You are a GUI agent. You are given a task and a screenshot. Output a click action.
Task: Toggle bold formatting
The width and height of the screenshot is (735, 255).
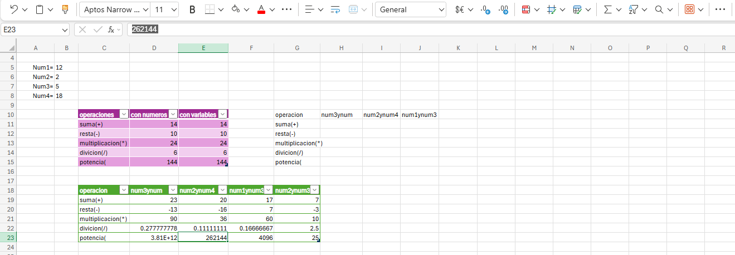tap(192, 9)
